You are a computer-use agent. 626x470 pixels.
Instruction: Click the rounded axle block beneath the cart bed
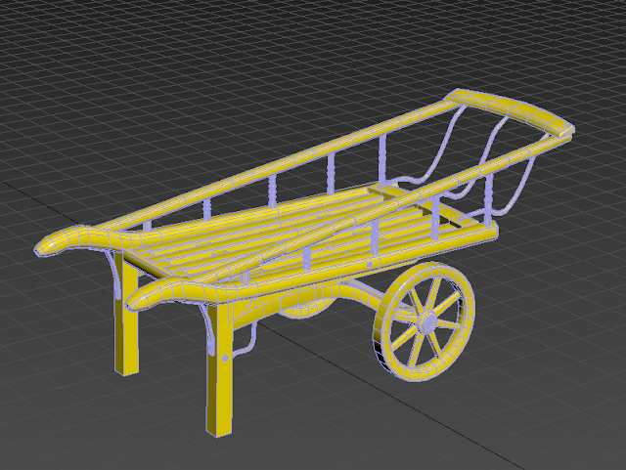pyautogui.click(x=307, y=309)
